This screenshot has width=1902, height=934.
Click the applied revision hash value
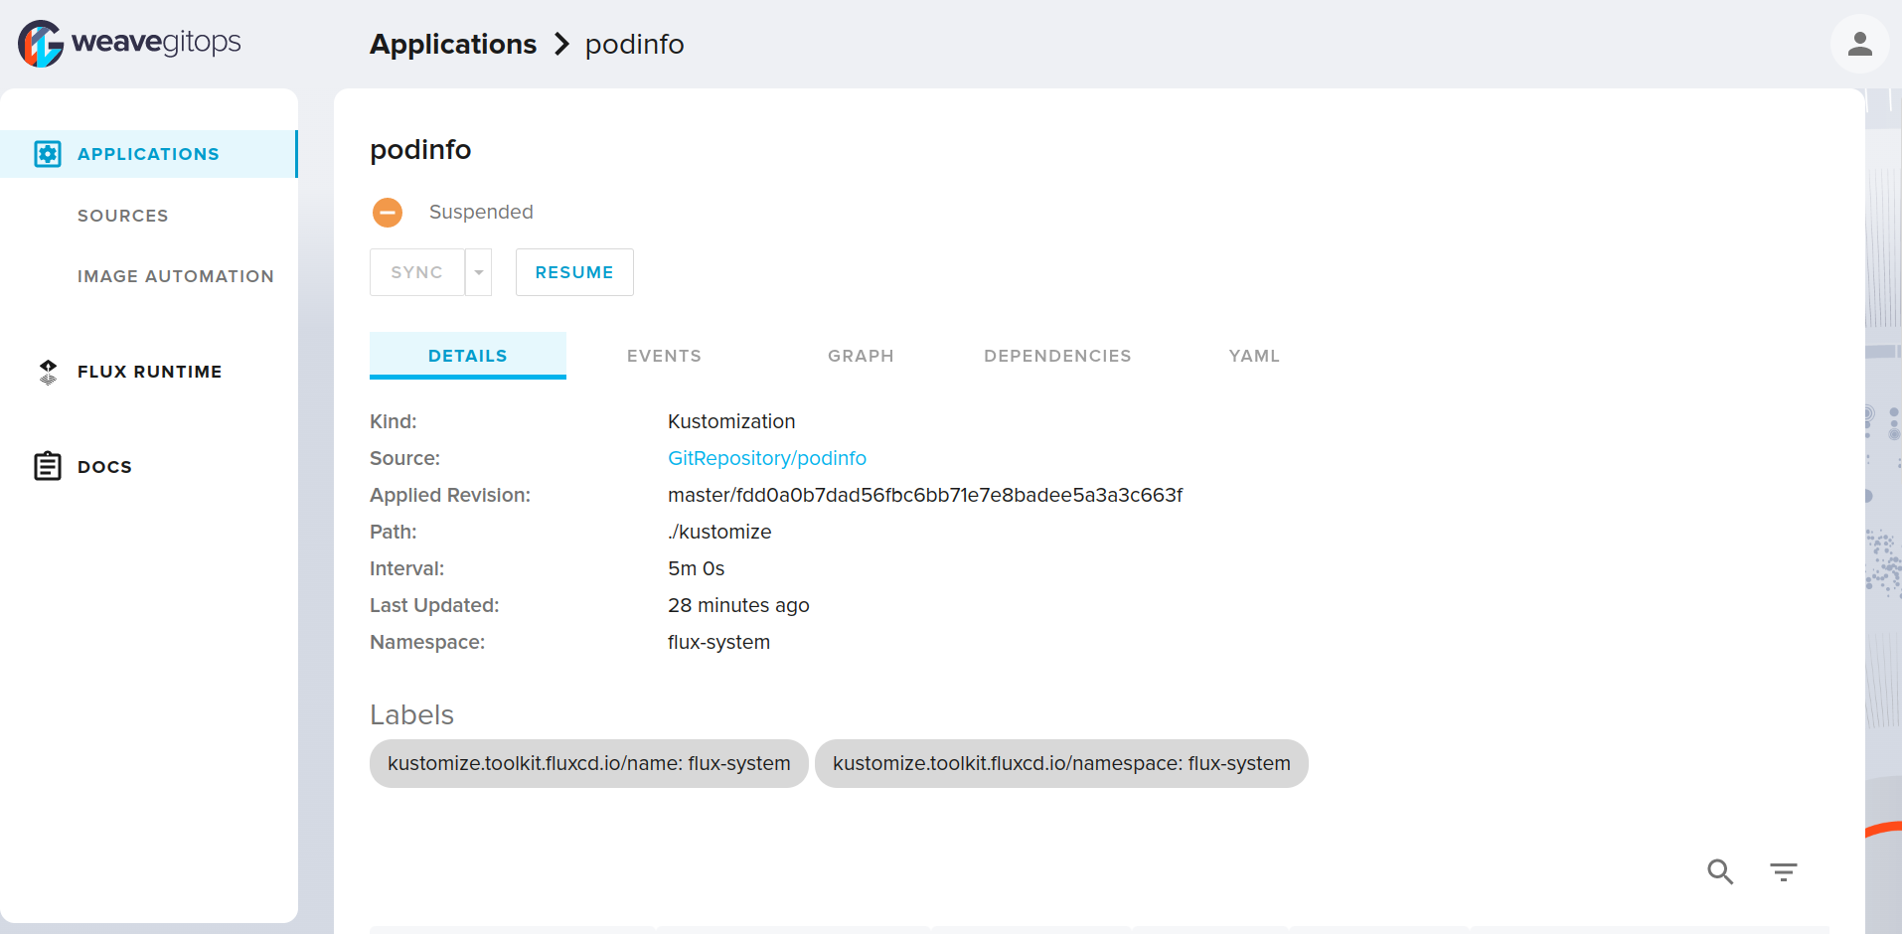[x=925, y=495]
